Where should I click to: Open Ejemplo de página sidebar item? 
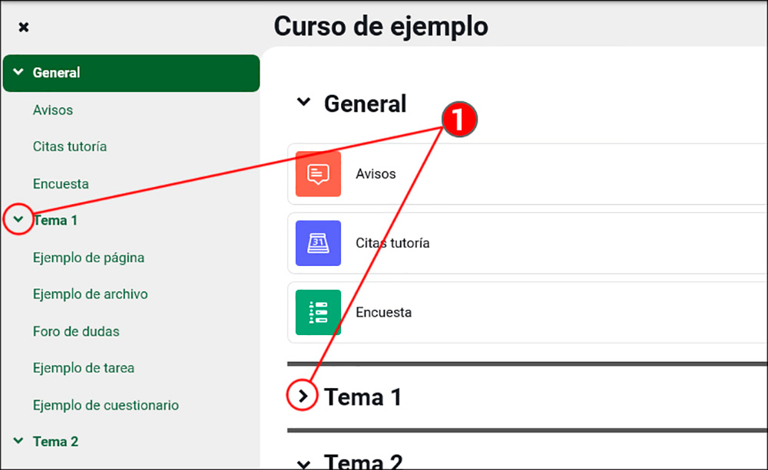88,258
